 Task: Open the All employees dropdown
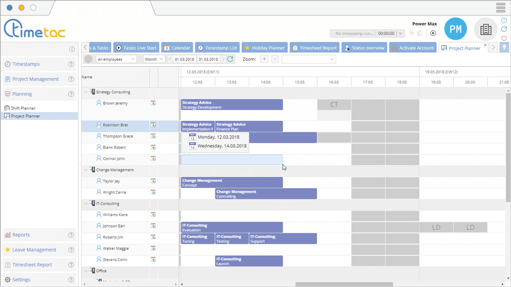(x=116, y=59)
